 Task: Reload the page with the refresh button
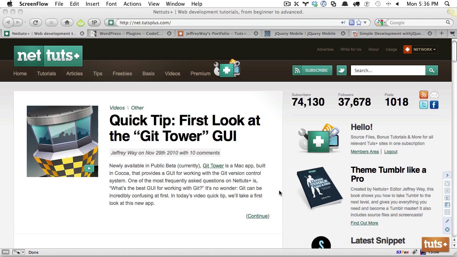coord(35,22)
